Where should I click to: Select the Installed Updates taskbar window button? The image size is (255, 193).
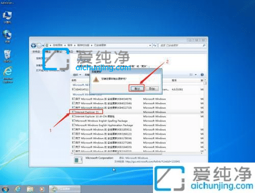pyautogui.click(x=65, y=189)
